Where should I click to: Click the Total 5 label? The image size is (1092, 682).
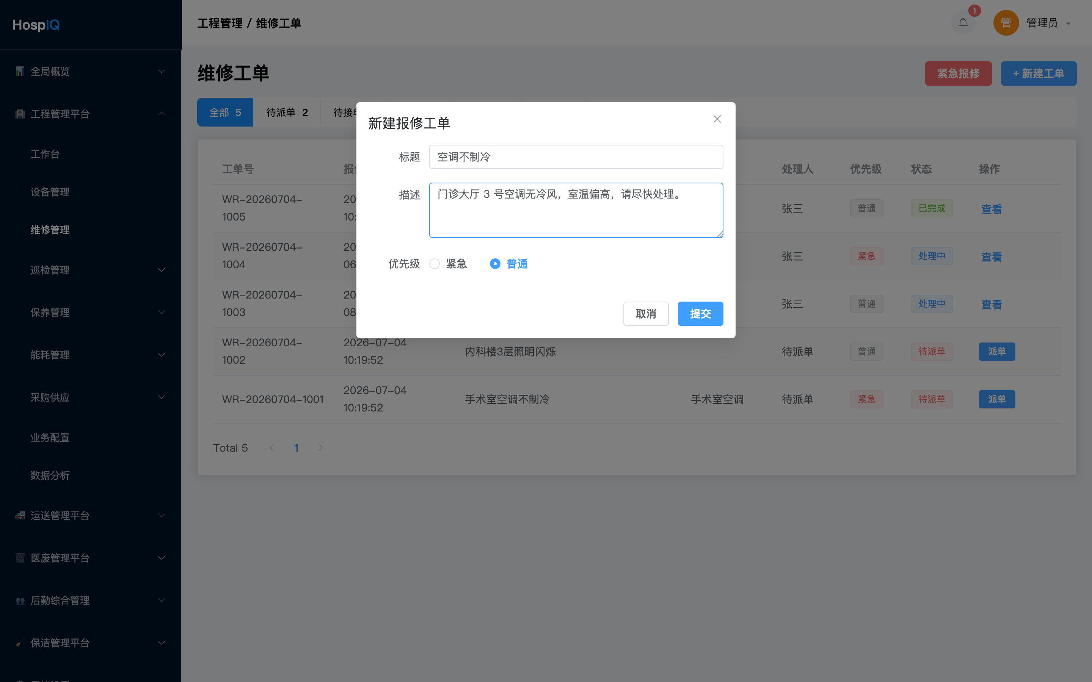click(x=230, y=447)
